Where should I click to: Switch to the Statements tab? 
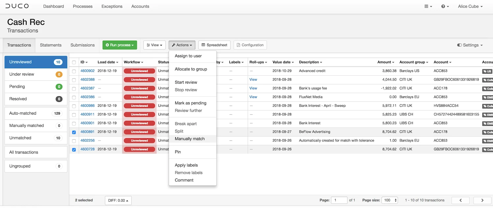pos(51,45)
